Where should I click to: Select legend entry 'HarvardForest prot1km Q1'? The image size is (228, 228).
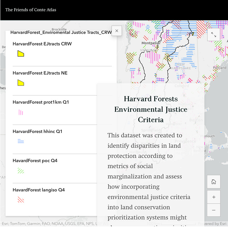coord(41,102)
